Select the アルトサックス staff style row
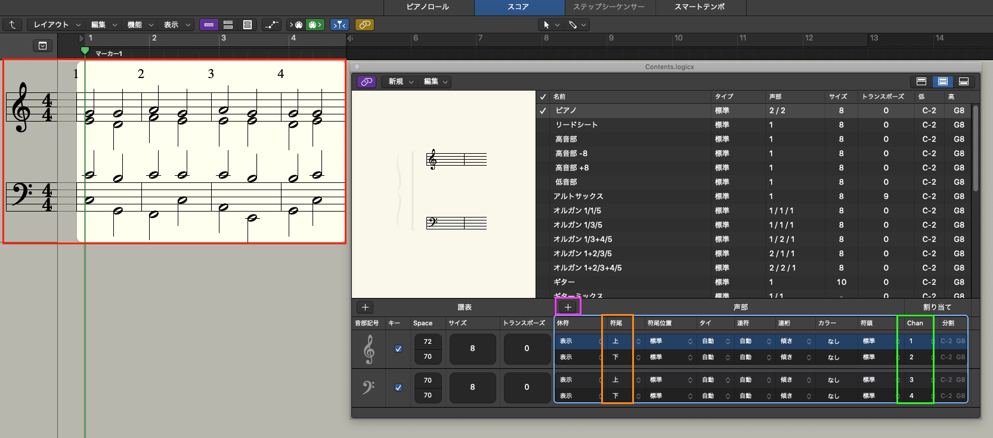The width and height of the screenshot is (993, 438). coord(578,196)
